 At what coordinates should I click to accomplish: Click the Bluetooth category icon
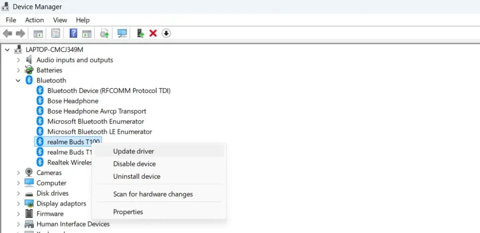(29, 80)
